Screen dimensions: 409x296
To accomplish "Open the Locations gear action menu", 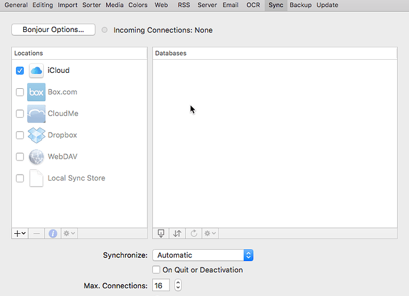I will pos(69,233).
